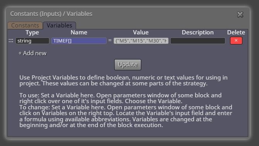Close the Constants / Variables dialog

[x=240, y=15]
